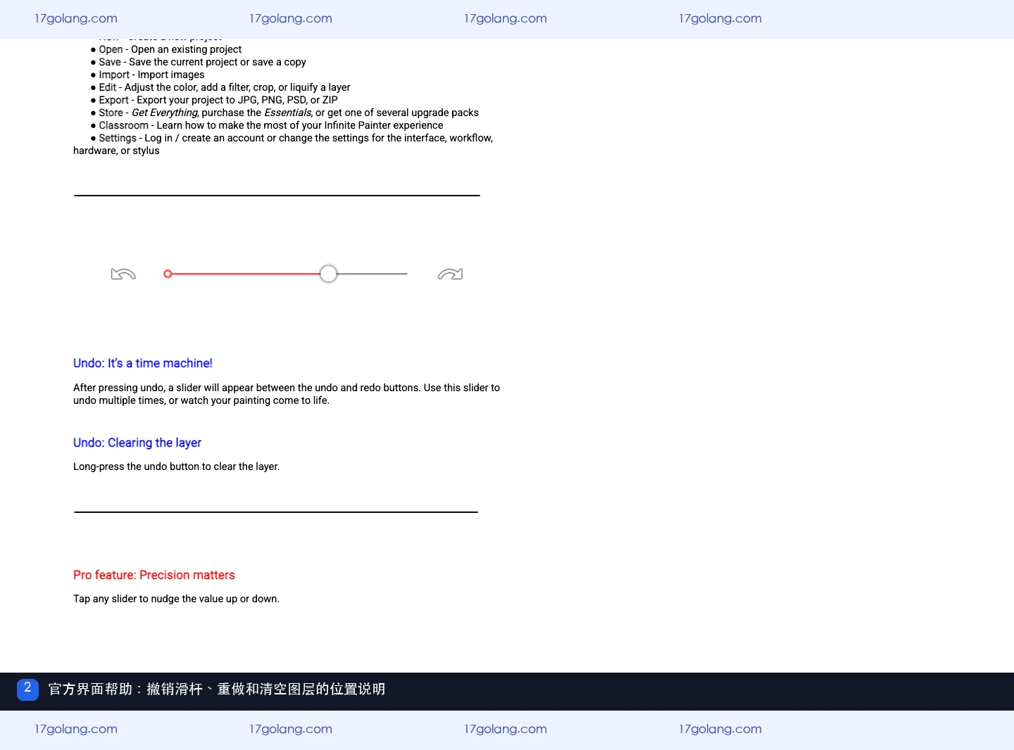Click the redo arrow icon
Image resolution: width=1014 pixels, height=750 pixels.
450,274
